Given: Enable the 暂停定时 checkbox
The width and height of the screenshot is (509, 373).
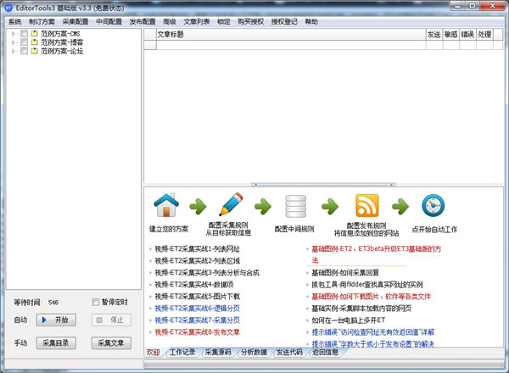Looking at the screenshot, I should coord(95,303).
